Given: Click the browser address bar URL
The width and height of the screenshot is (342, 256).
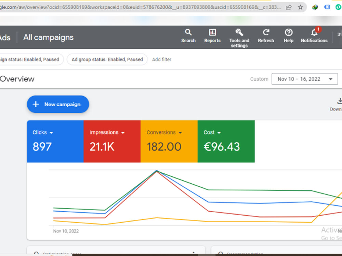Looking at the screenshot, I should pos(140,7).
